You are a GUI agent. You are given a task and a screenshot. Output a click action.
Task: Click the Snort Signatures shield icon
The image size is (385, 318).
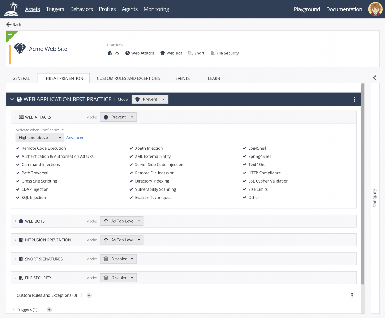tap(21, 259)
